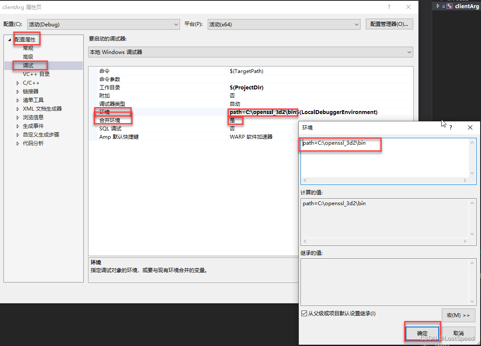
Task: Click the 环境 value path=C:\openssl_3d2\bin in grid
Action: click(x=263, y=112)
